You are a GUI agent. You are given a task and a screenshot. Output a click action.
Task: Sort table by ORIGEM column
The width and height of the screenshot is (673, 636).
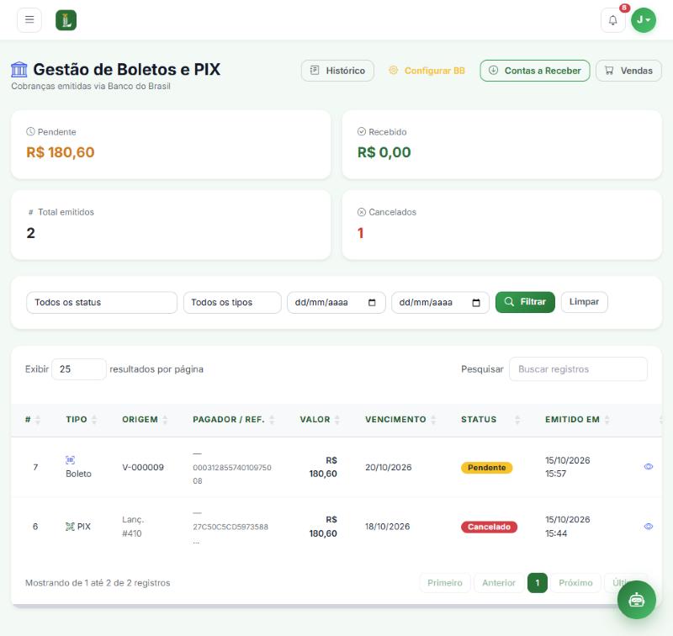click(145, 420)
